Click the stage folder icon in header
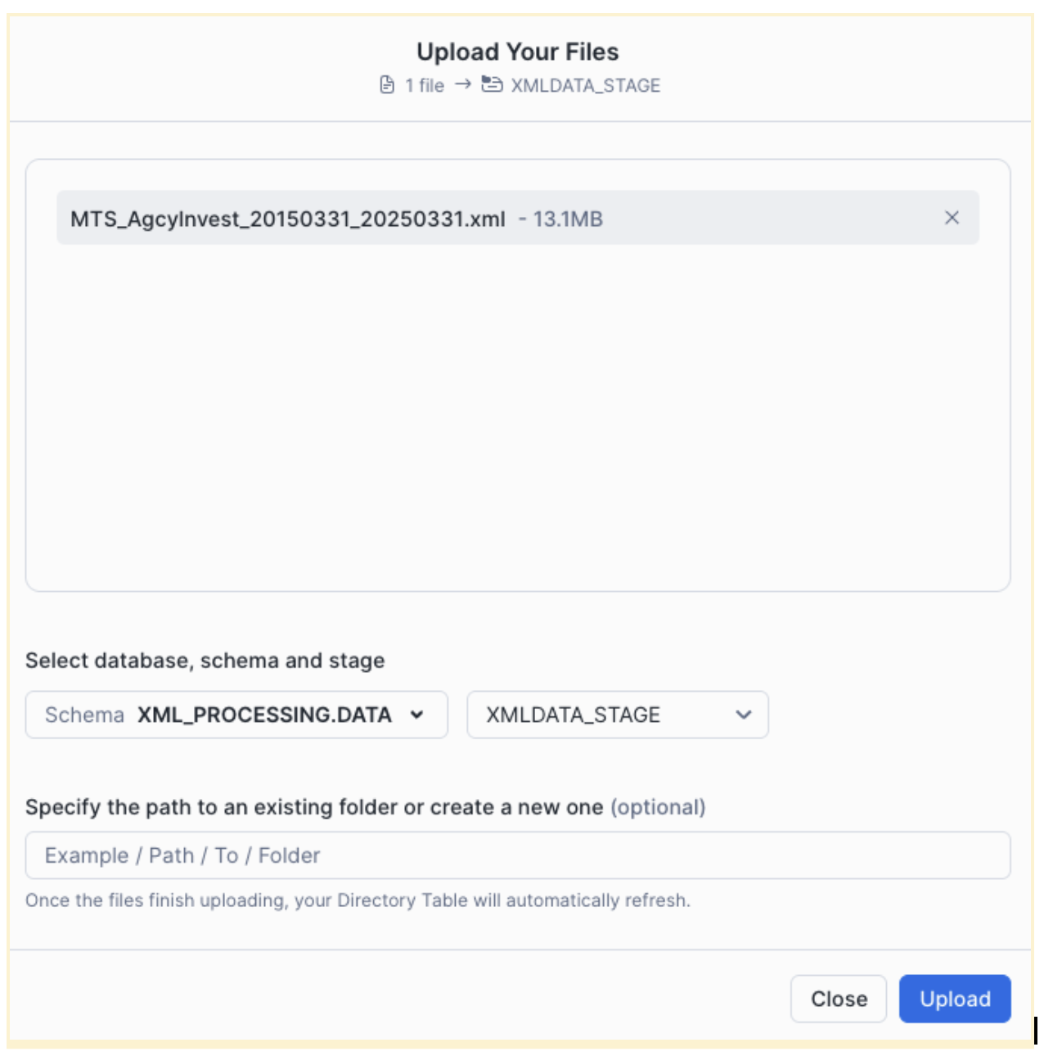 (492, 84)
